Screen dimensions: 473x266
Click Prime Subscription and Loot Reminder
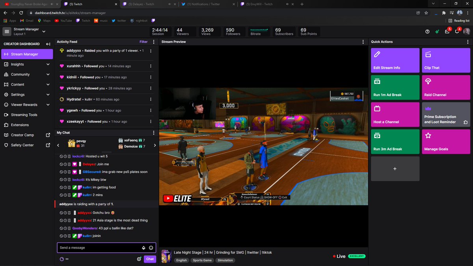446,115
